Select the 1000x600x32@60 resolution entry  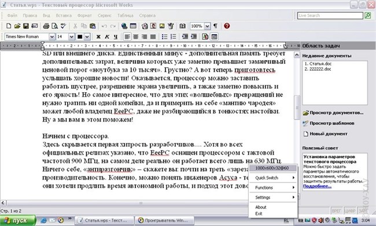click(x=274, y=168)
